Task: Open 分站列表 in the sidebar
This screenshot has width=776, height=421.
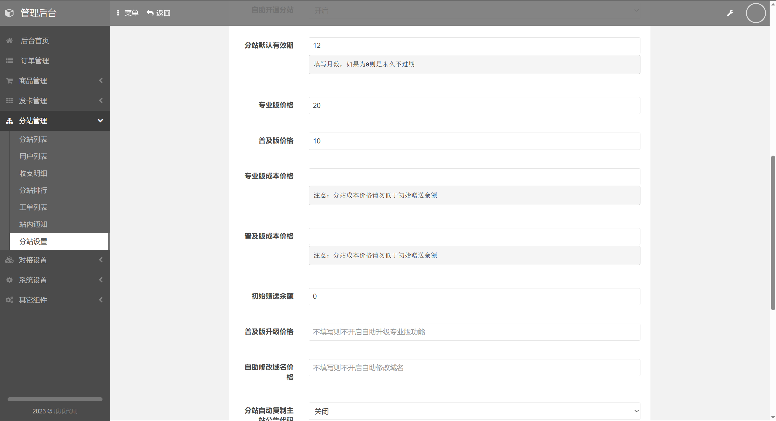Action: pos(33,139)
